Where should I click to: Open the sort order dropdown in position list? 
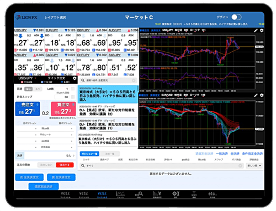tap(254, 166)
